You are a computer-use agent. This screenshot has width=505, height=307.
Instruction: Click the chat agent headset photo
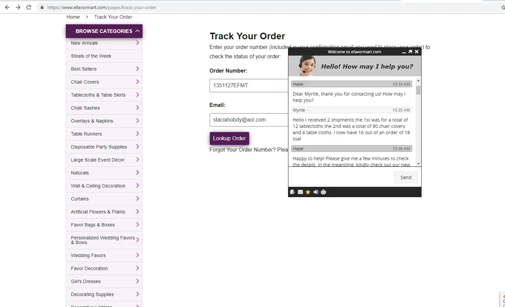[307, 66]
